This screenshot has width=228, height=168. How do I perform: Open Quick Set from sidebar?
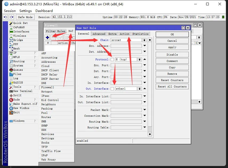pyautogui.click(x=21, y=23)
